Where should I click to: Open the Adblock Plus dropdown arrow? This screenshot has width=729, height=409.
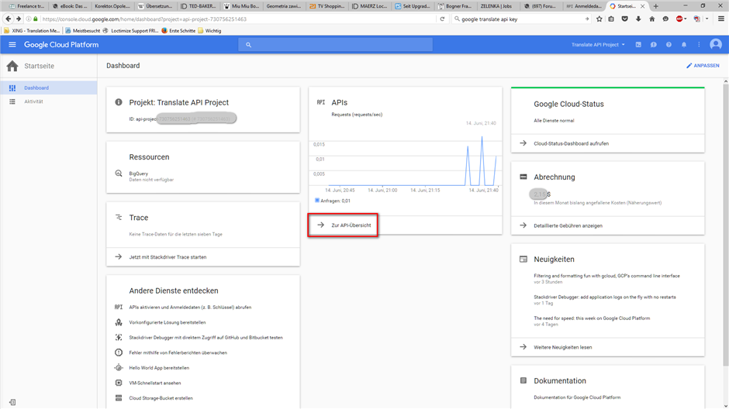[686, 19]
